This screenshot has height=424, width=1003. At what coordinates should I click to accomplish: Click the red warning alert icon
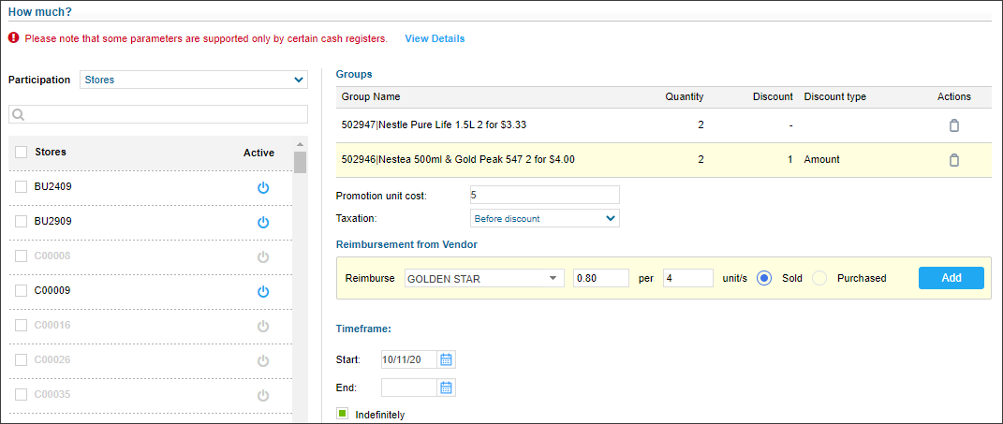click(x=13, y=38)
